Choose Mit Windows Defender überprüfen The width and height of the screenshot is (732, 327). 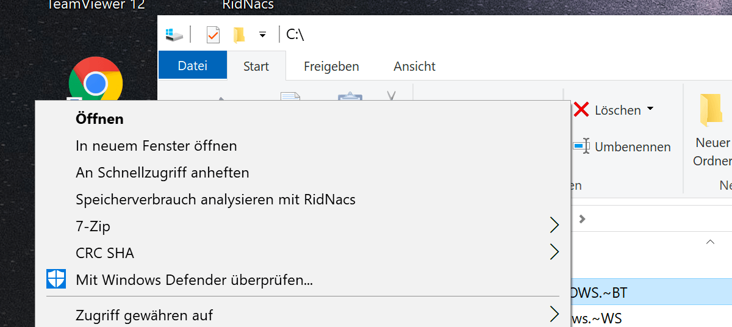303,280
